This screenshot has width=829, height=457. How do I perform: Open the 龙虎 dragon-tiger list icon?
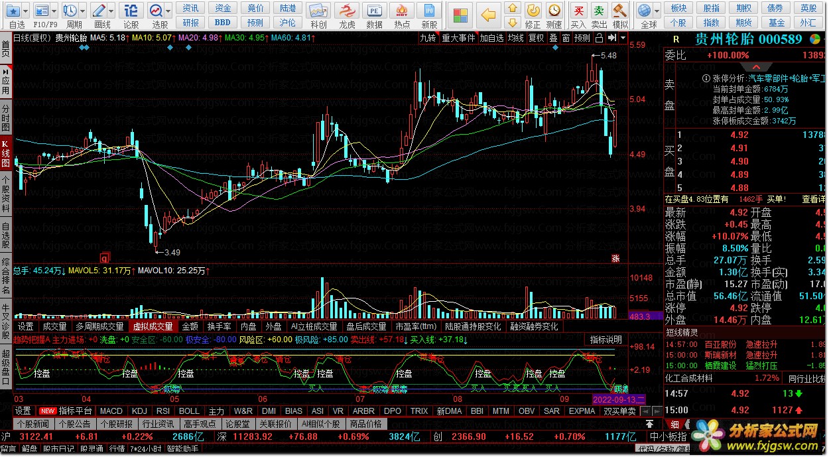(347, 11)
